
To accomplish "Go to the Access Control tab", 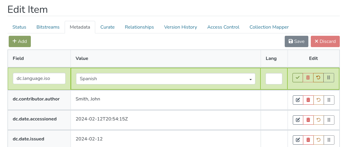I will (223, 27).
